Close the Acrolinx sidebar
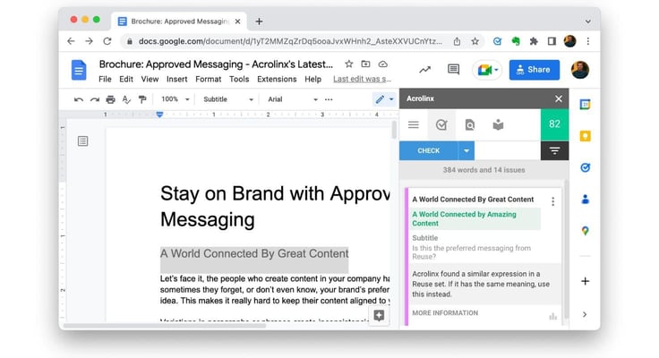Viewport: 659px width, 358px height. pos(559,98)
